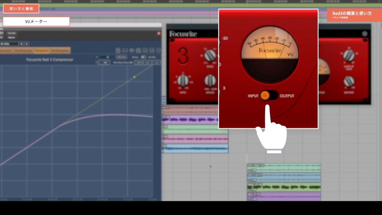The image size is (382, 215).
Task: Select the purple clip at the bottom right
Action: [x=284, y=196]
